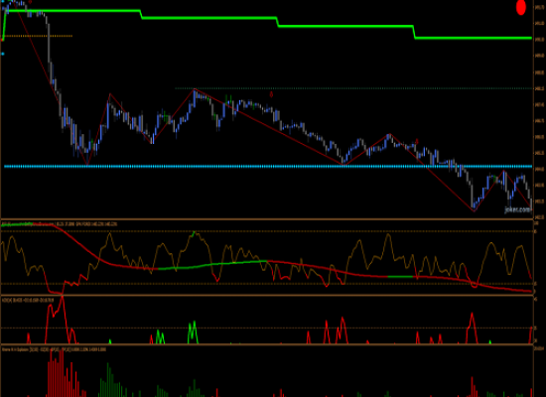The height and width of the screenshot is (397, 546).
Task: Select the volume histogram panel's indicator label
Action: (x=54, y=349)
